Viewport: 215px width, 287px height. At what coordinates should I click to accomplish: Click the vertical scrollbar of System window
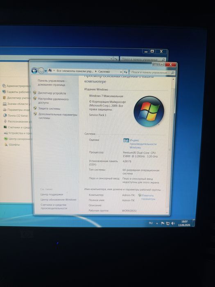pyautogui.click(x=173, y=146)
